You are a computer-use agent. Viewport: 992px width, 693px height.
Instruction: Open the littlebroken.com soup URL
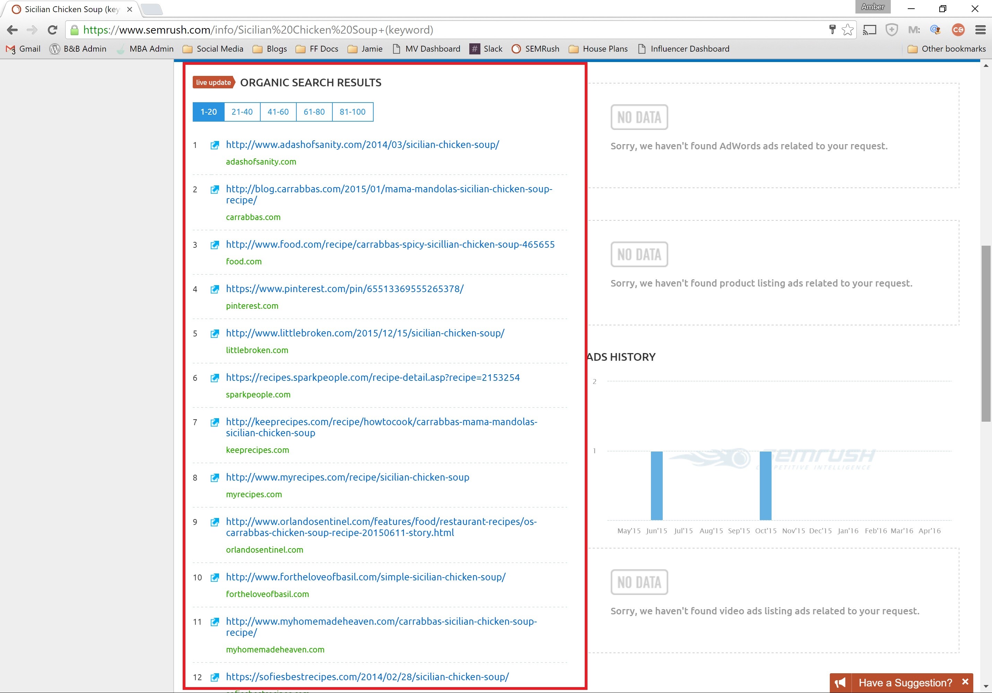click(365, 333)
